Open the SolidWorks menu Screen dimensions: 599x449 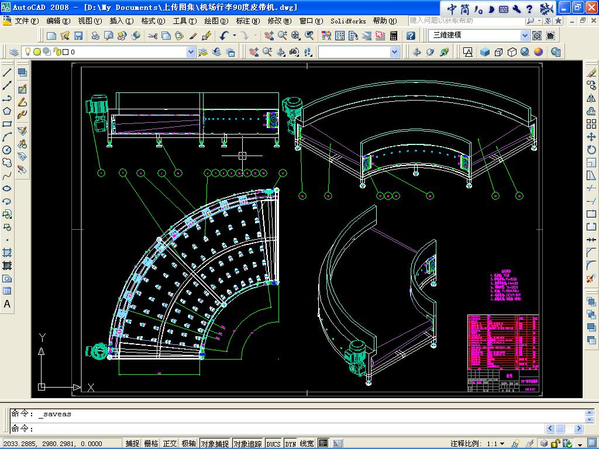tap(348, 21)
